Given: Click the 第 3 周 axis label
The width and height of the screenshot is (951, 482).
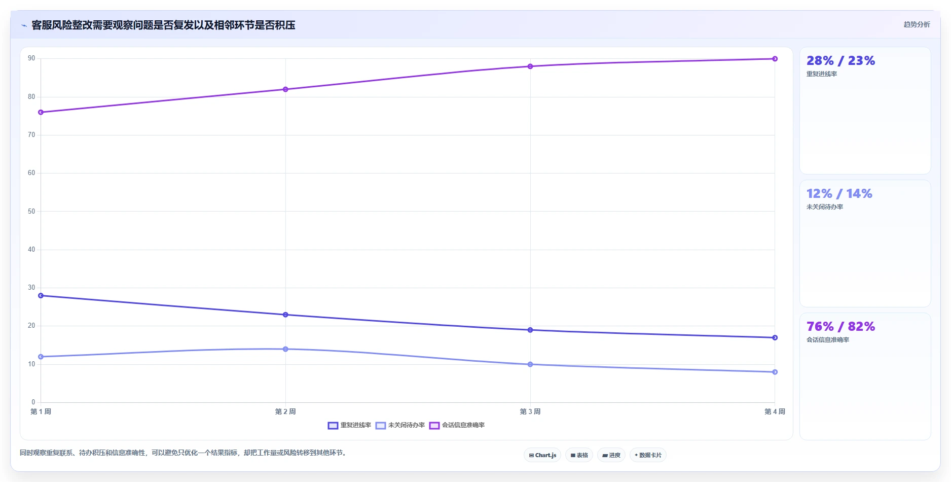Looking at the screenshot, I should pos(530,411).
